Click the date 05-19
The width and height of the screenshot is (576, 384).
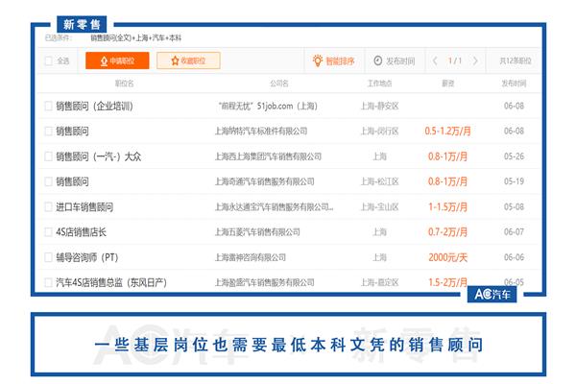(514, 181)
